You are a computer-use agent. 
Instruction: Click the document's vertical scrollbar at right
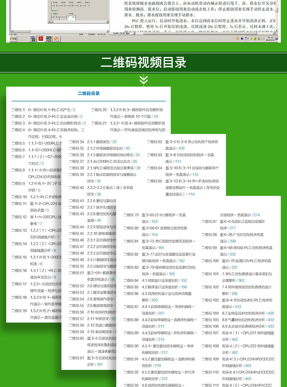coord(277,15)
